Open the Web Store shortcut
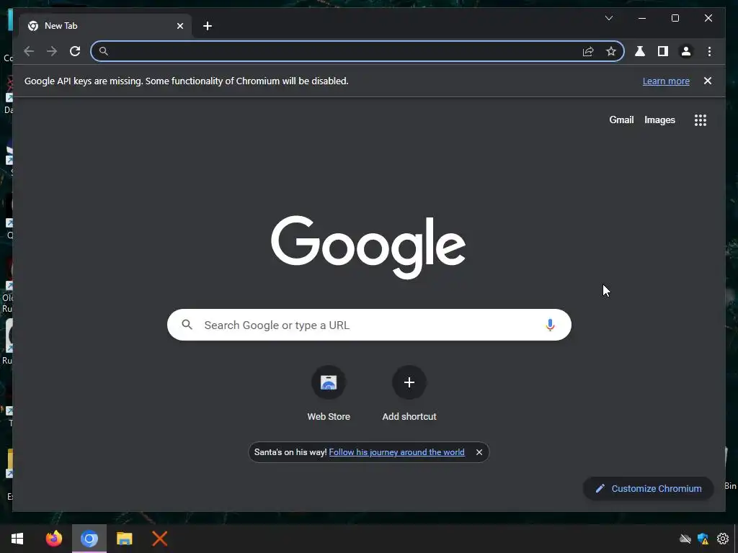 329,394
